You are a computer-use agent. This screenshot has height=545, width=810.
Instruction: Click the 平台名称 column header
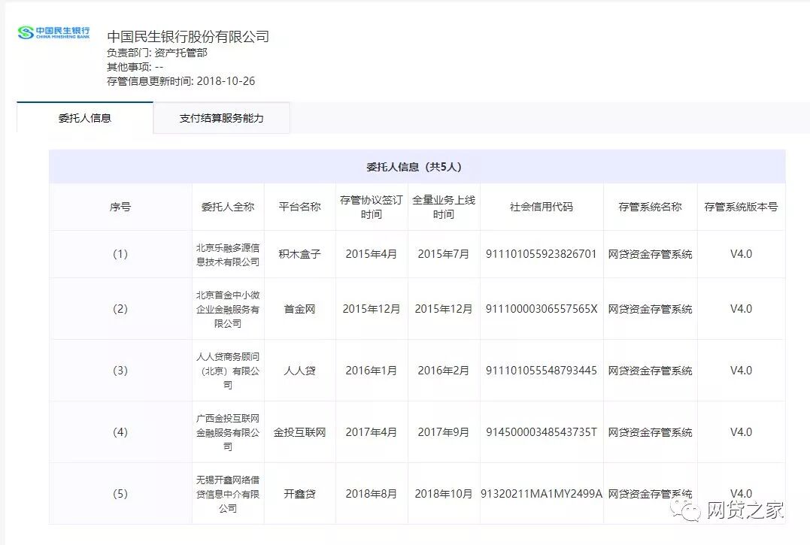point(299,207)
